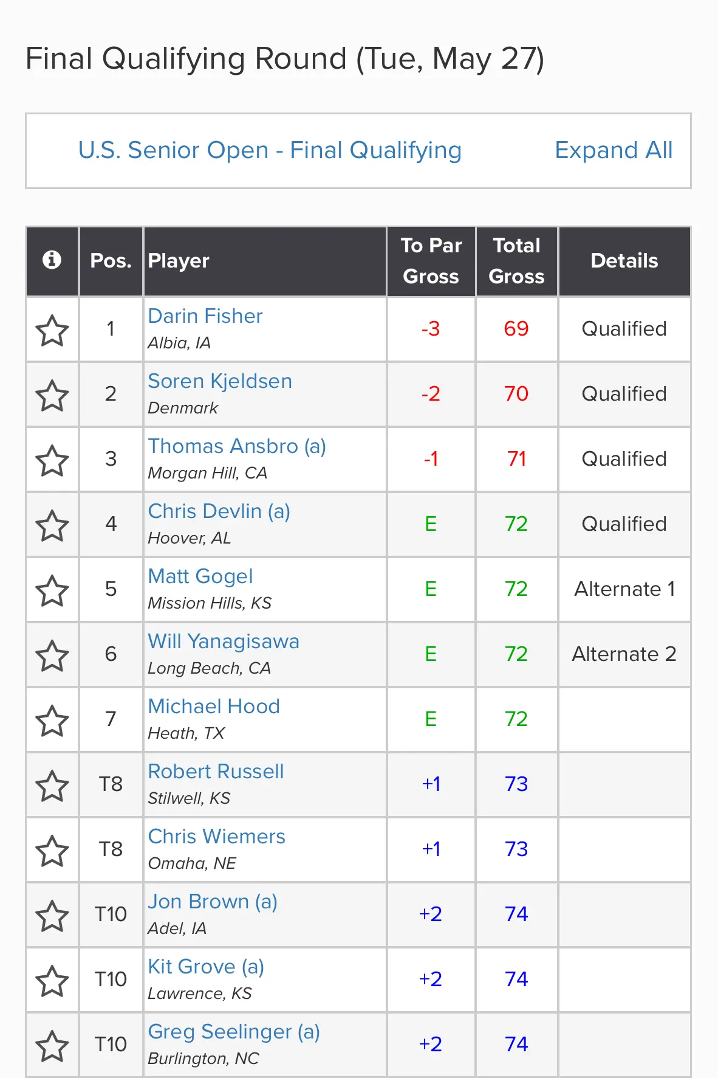718x1078 pixels.
Task: Open Greg Seelinger's player profile link
Action: coord(234,1032)
